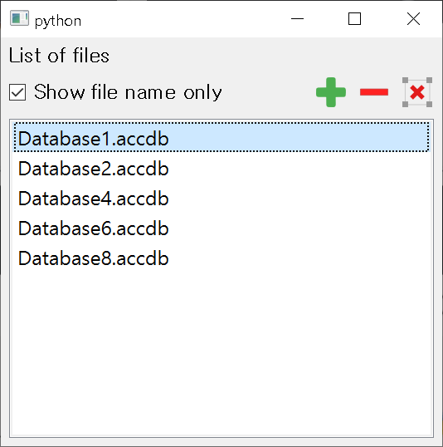Screen dimensions: 443x447
Task: Select Database1.accdb in the file list
Action: tap(221, 137)
